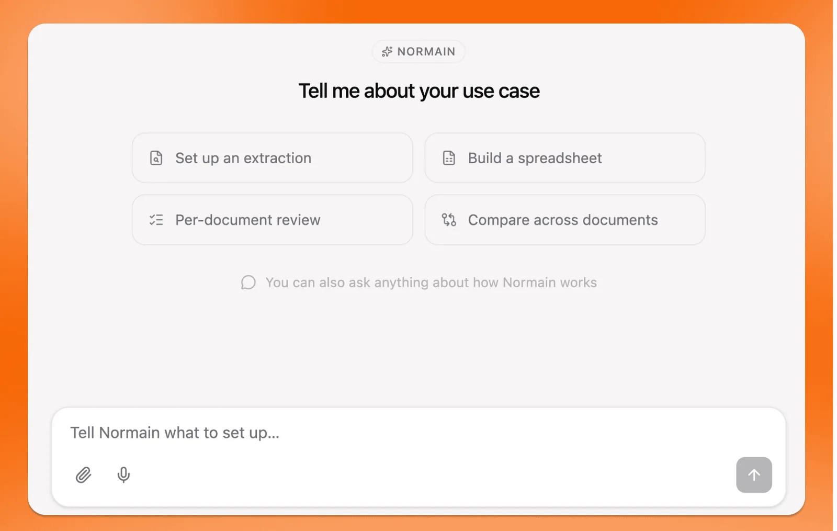Open the Per-document review option

(273, 220)
